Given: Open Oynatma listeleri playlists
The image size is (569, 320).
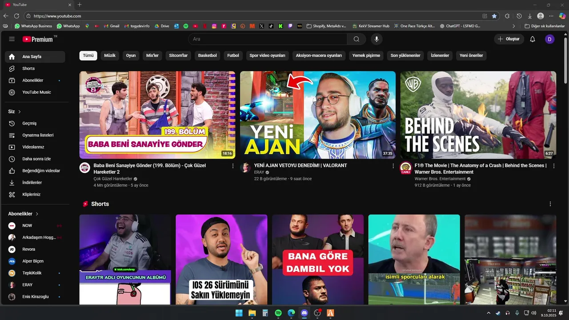Looking at the screenshot, I should 35,135.
